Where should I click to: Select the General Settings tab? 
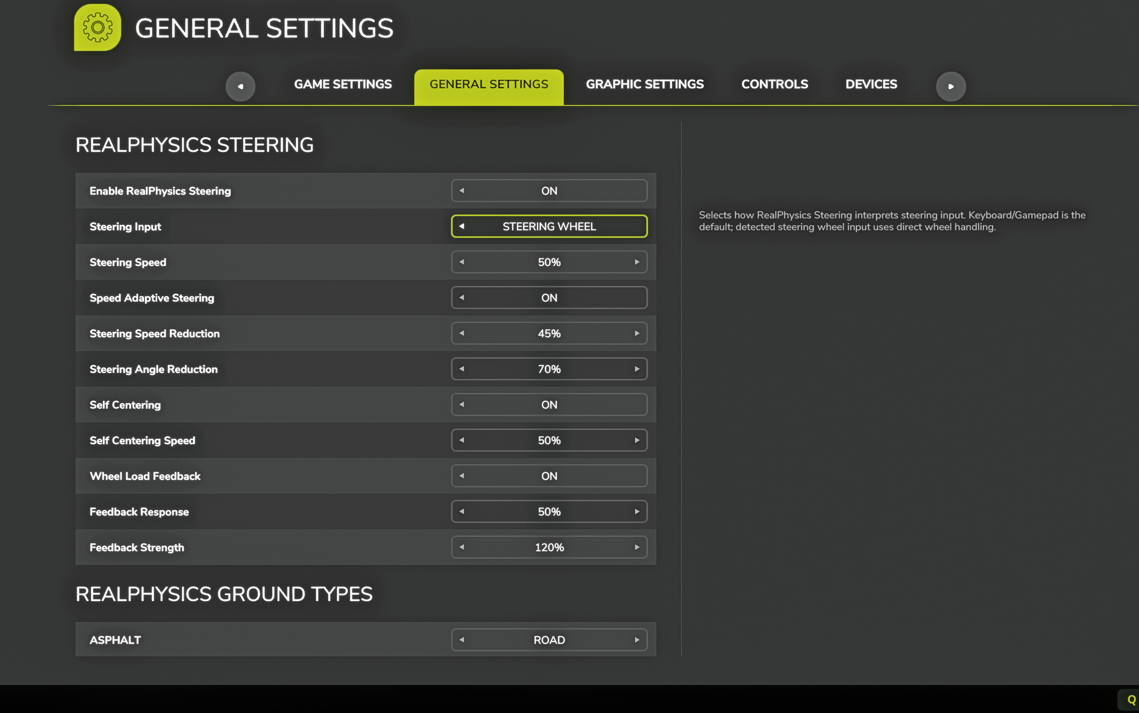coord(489,87)
